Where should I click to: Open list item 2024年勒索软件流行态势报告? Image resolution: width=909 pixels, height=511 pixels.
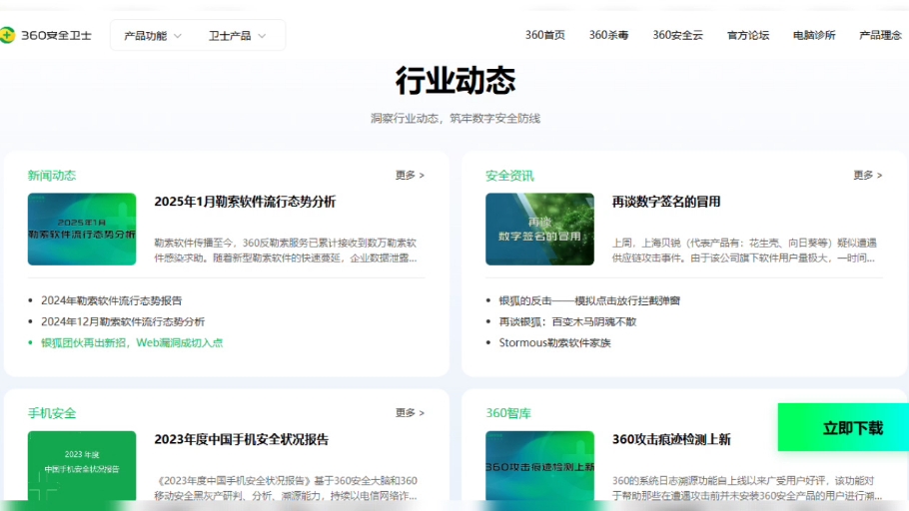[111, 300]
